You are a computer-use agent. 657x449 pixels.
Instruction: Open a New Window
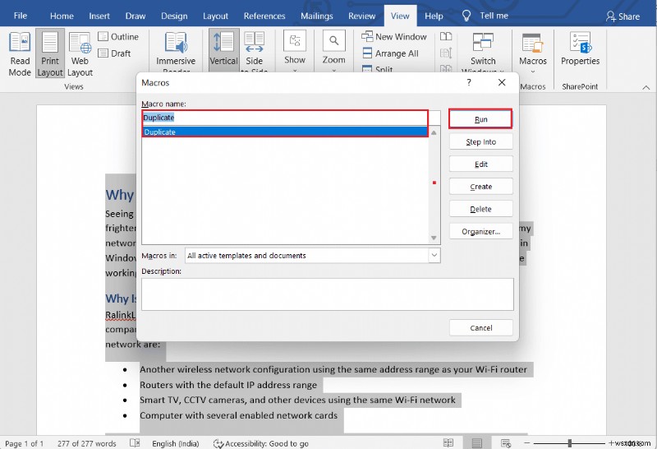[x=394, y=36]
